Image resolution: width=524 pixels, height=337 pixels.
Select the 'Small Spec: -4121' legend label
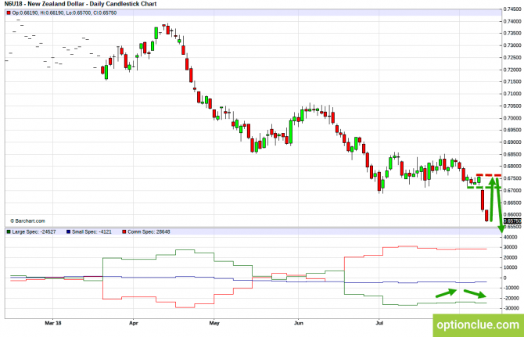tap(92, 231)
